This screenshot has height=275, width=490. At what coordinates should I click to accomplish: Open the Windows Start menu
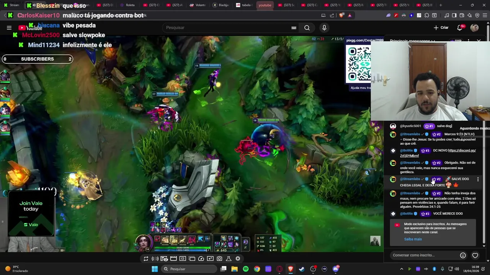[x=155, y=269]
